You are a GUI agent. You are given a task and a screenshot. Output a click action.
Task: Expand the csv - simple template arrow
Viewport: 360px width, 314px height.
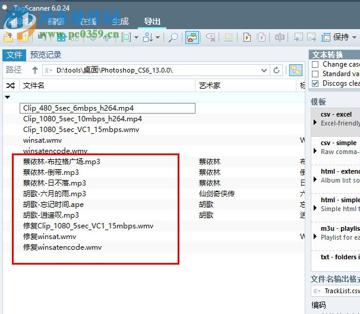point(315,151)
